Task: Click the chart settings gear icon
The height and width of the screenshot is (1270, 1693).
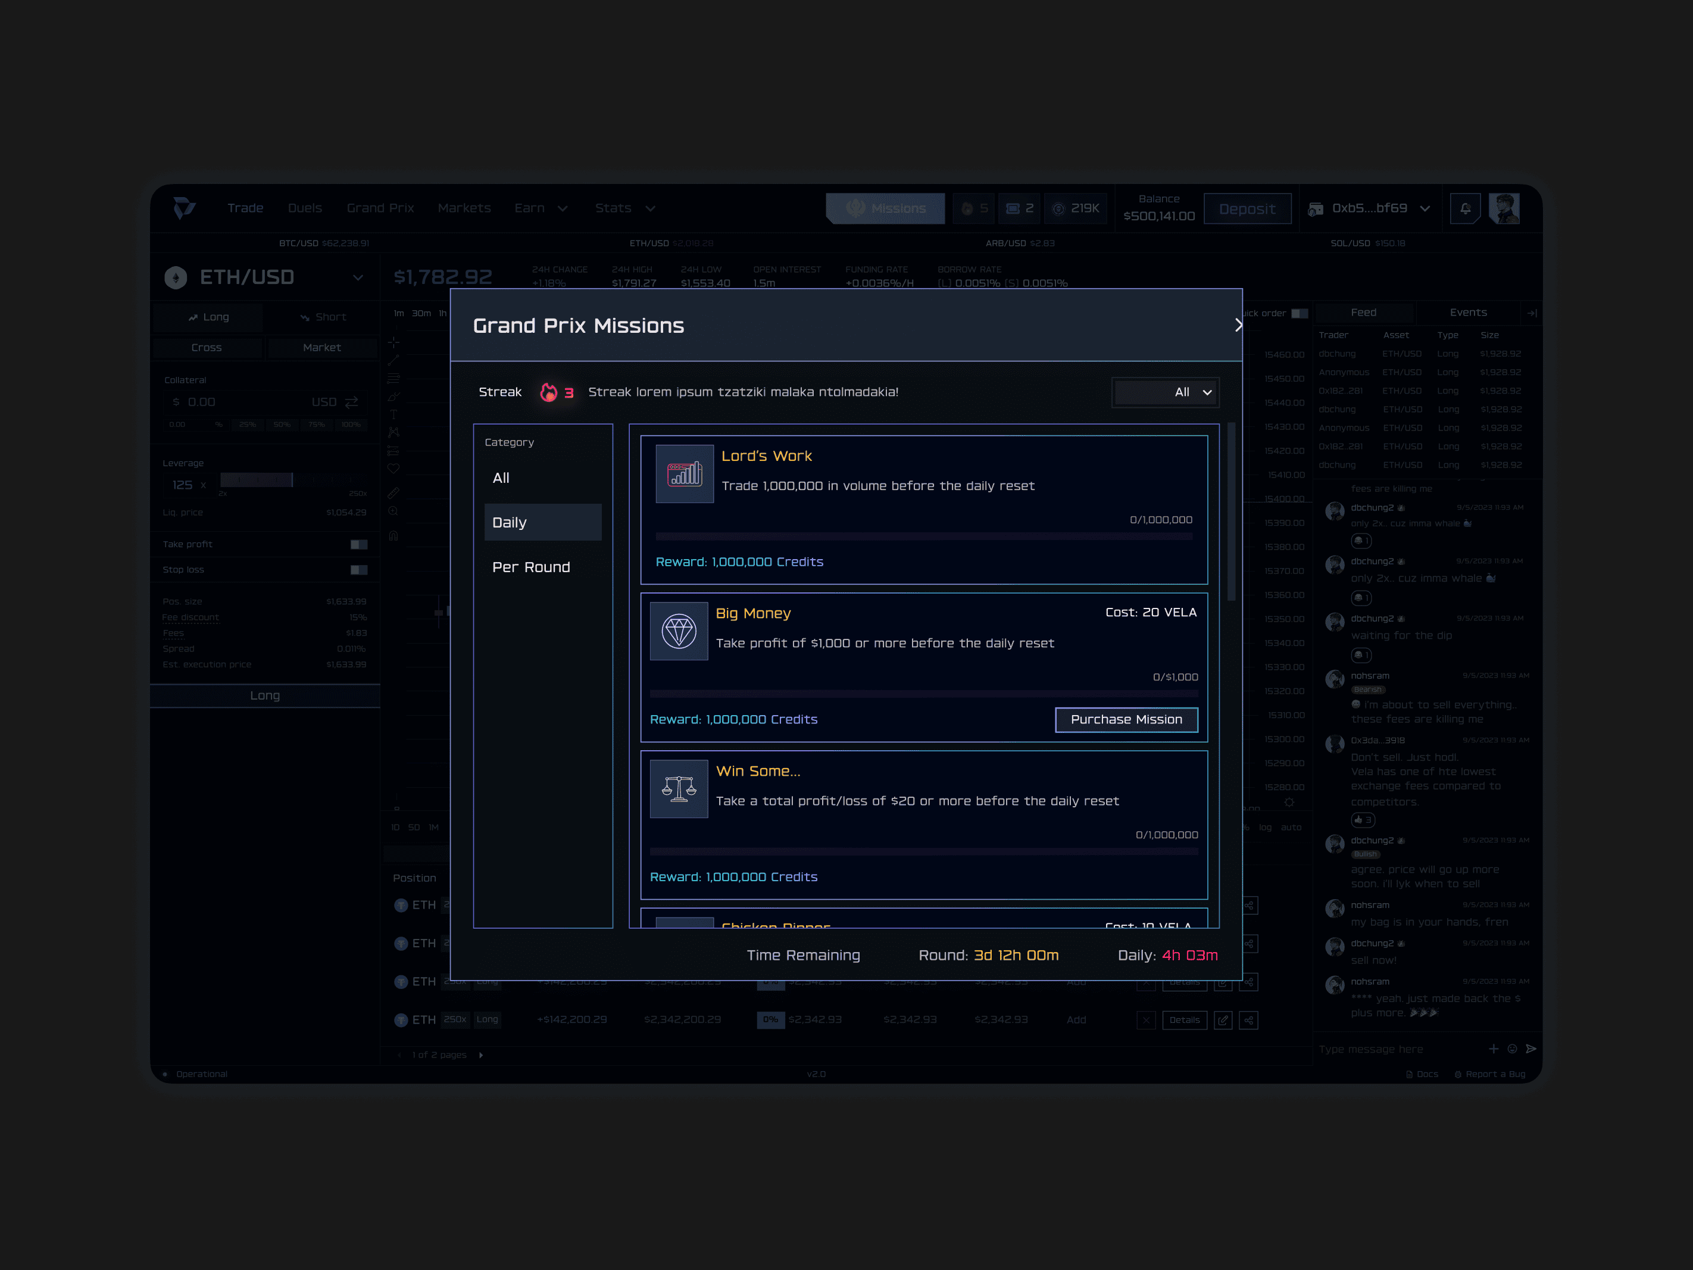Action: tap(1289, 802)
